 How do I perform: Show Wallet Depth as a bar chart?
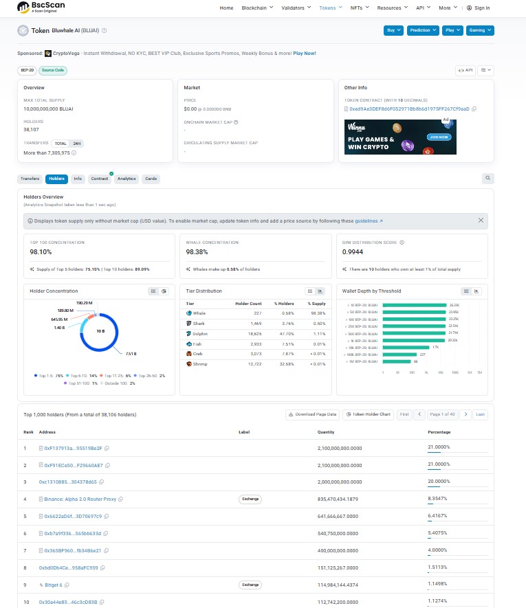click(x=476, y=291)
